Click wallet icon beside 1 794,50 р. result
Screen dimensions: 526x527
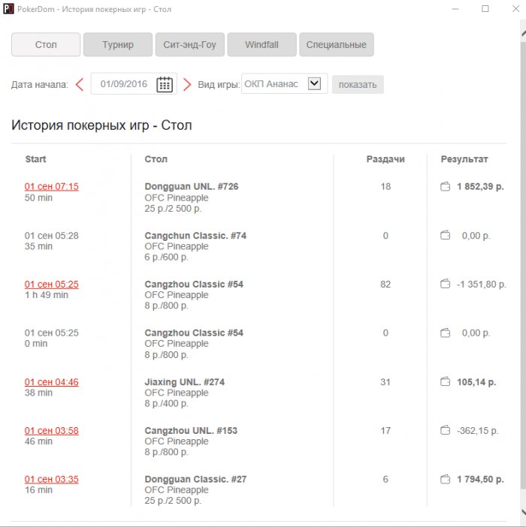(x=445, y=480)
